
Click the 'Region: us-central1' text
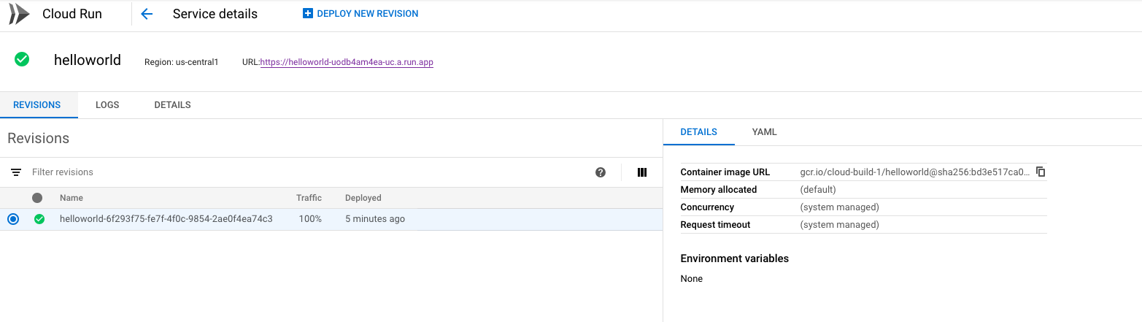point(182,63)
